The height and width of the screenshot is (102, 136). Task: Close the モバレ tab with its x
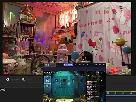pyautogui.click(x=54, y=65)
